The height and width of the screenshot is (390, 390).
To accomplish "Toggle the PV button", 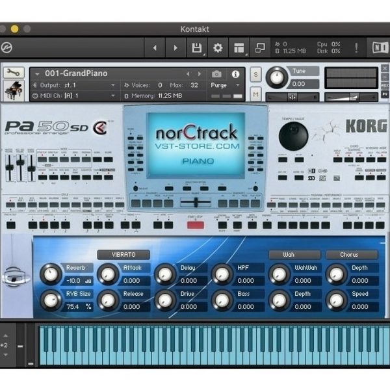I will coord(385,94).
